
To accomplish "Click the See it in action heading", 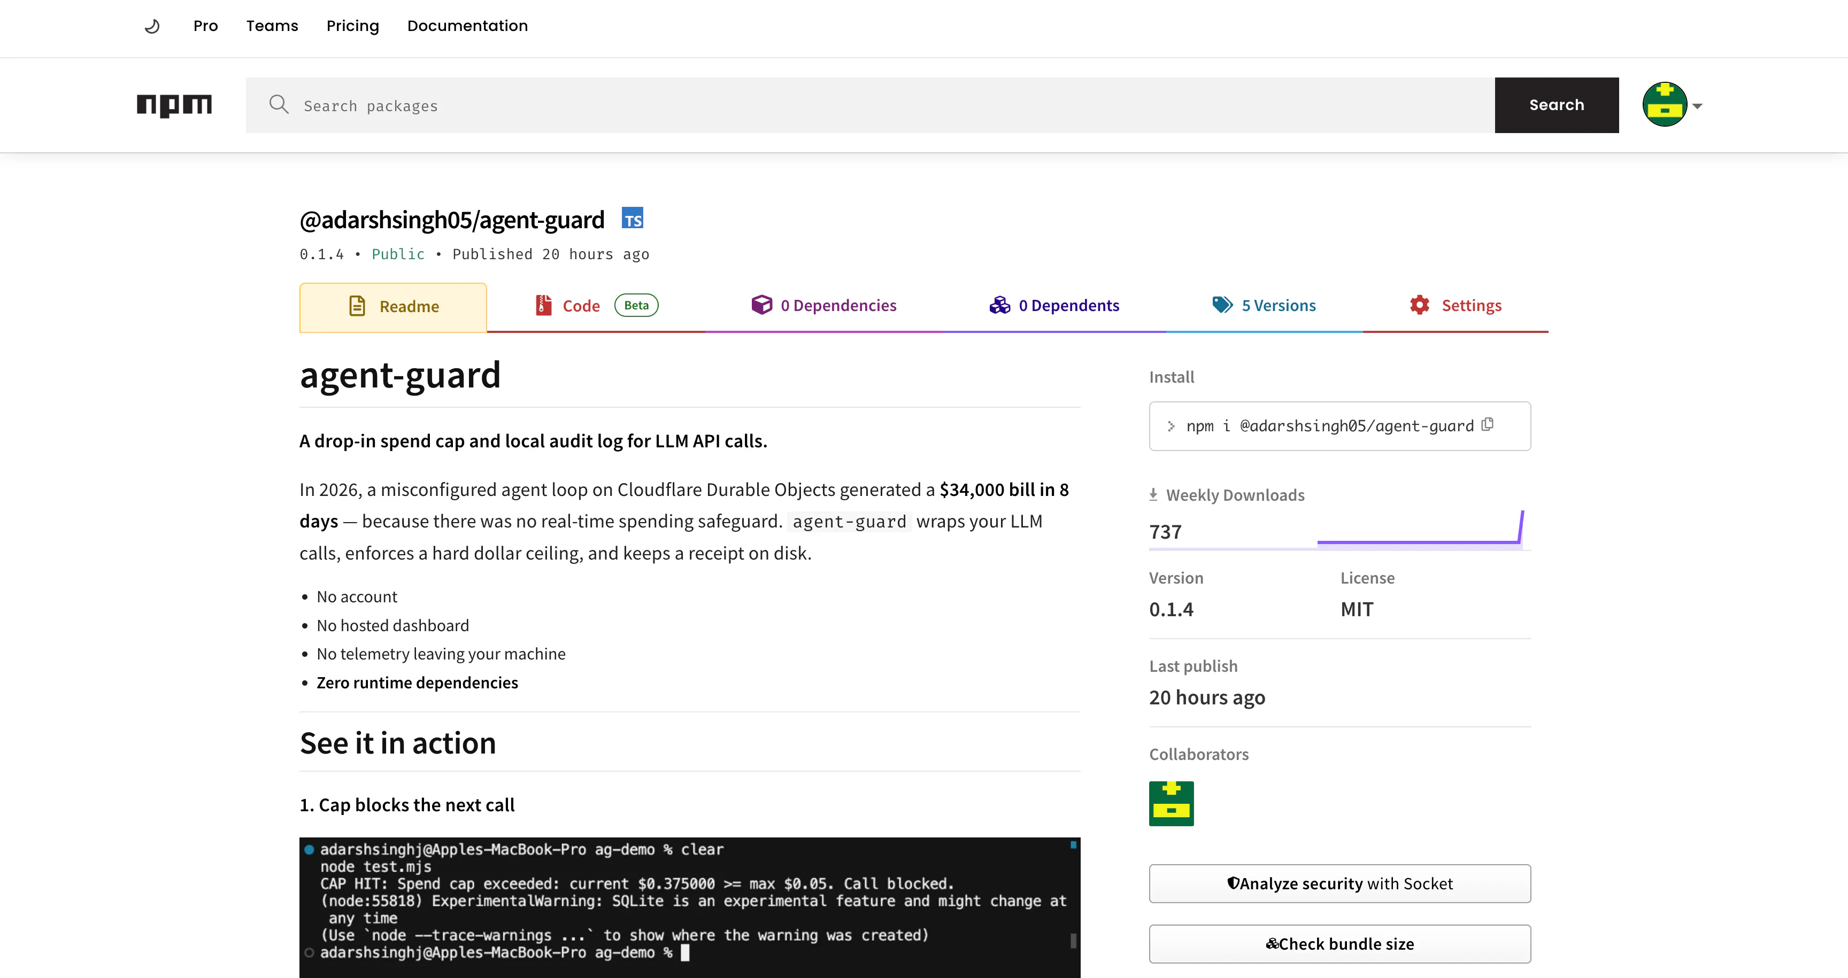I will (x=397, y=743).
